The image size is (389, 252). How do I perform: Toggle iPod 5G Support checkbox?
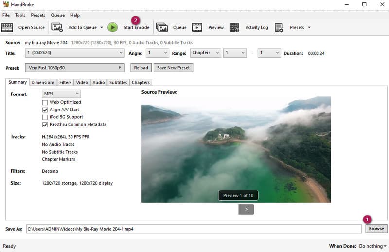45,117
